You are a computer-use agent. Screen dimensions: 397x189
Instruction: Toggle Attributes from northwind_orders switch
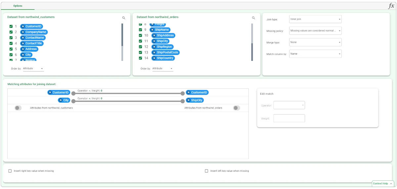click(236, 108)
